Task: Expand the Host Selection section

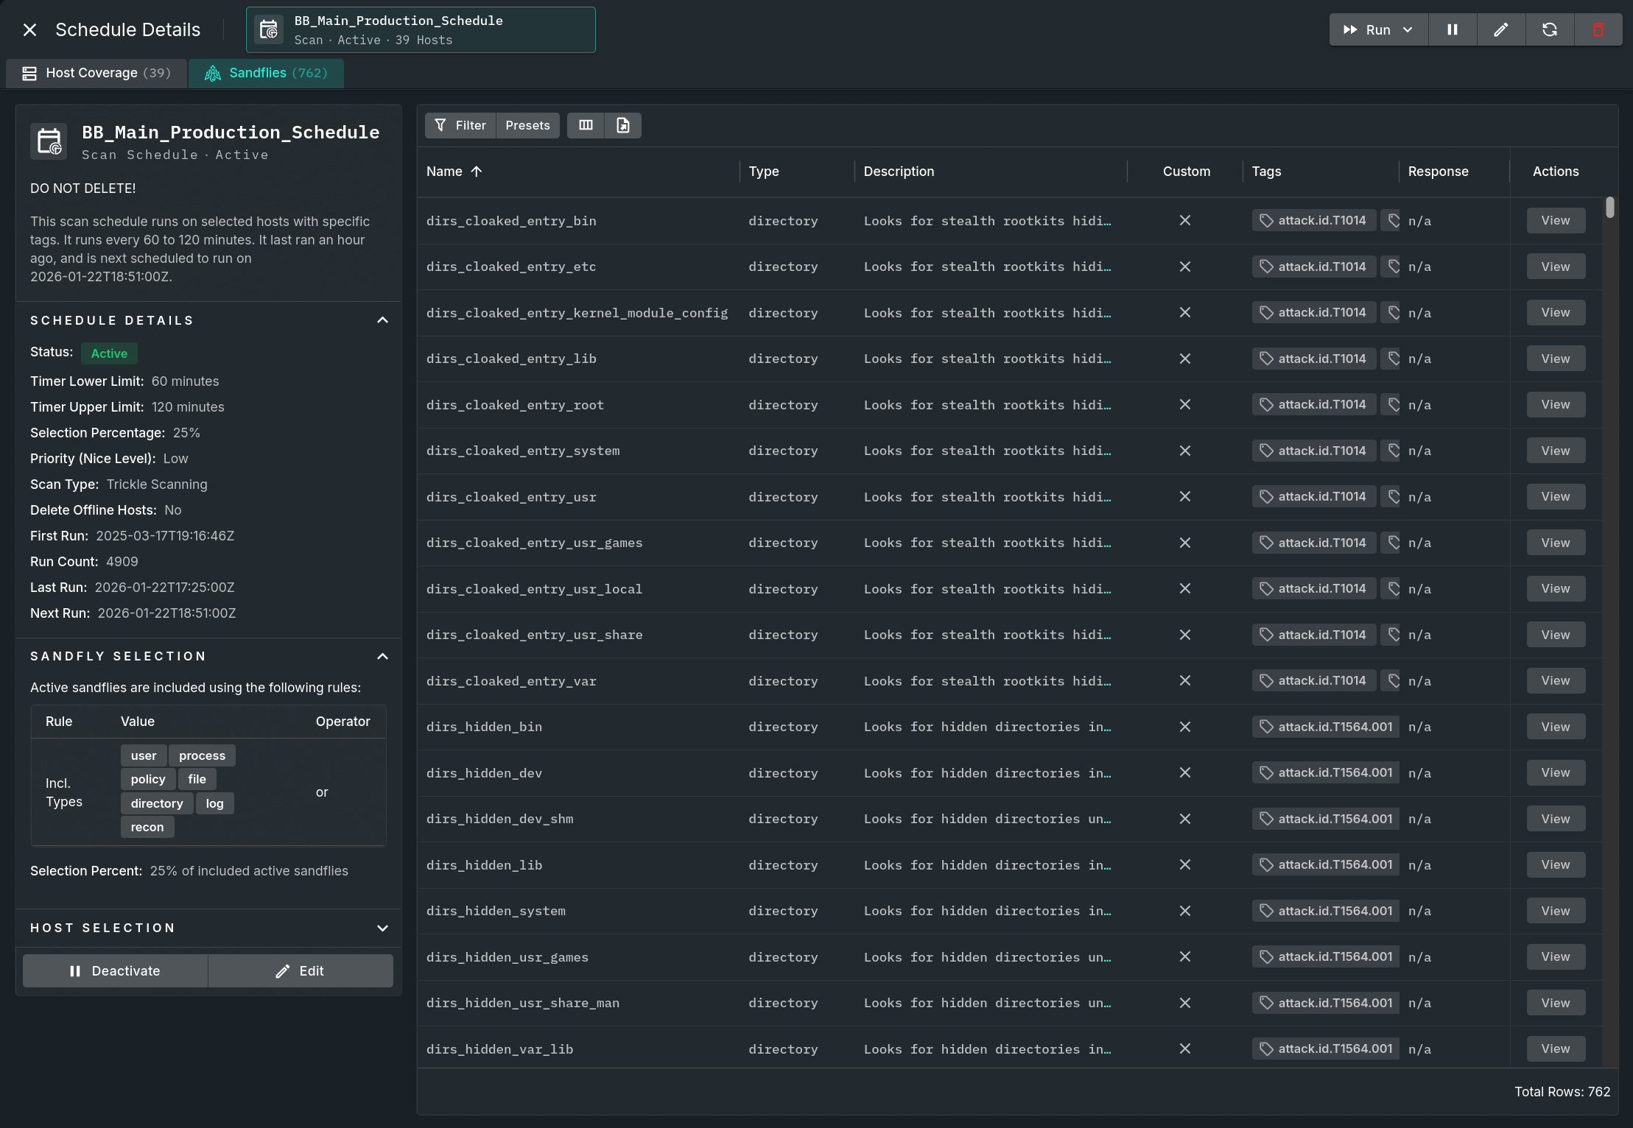Action: pos(382,928)
